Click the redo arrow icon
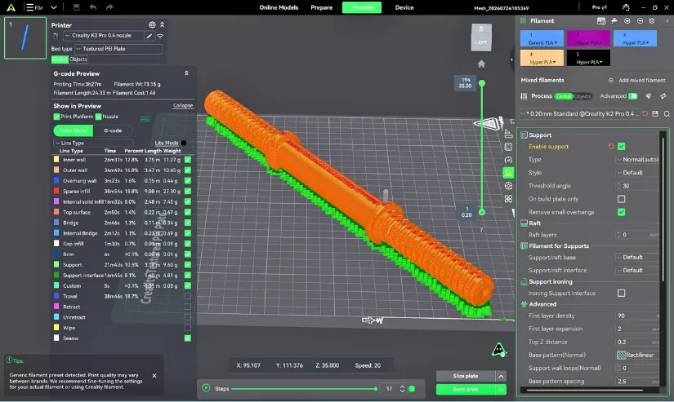The width and height of the screenshot is (674, 402). 109,7
